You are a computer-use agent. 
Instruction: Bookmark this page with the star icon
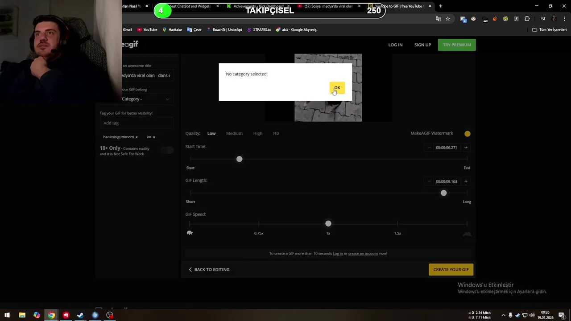448,19
